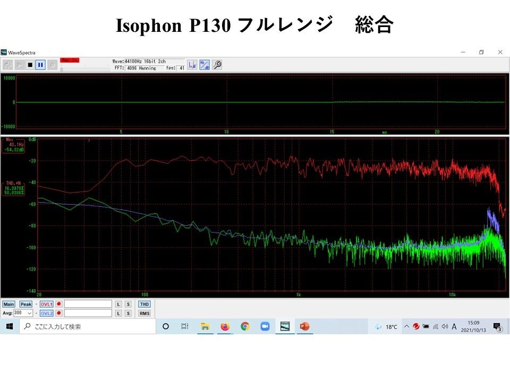Open the PowerPoint taskbar icon
Viewport: 510px width, 382px height.
(304, 326)
